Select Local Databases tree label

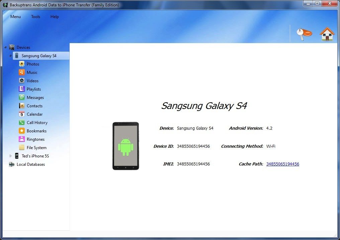click(x=31, y=164)
